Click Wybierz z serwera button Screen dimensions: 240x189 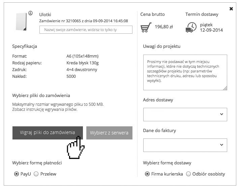[109, 133]
